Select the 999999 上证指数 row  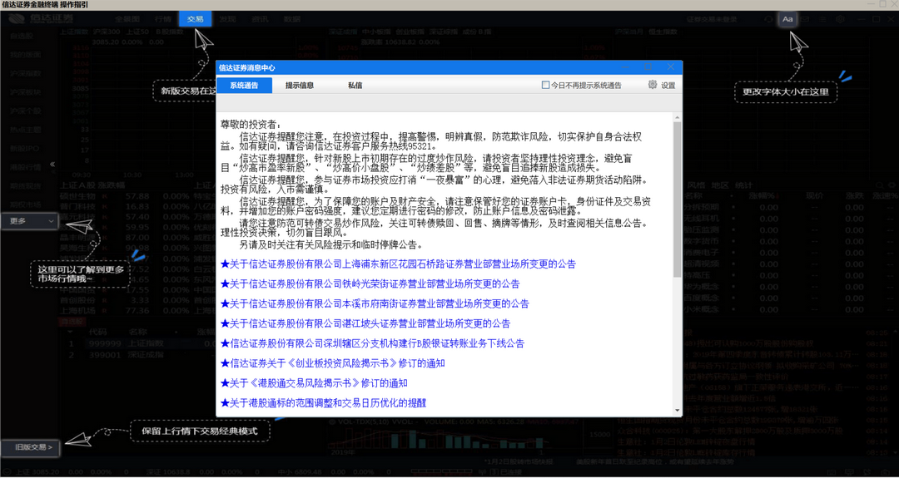coord(137,343)
